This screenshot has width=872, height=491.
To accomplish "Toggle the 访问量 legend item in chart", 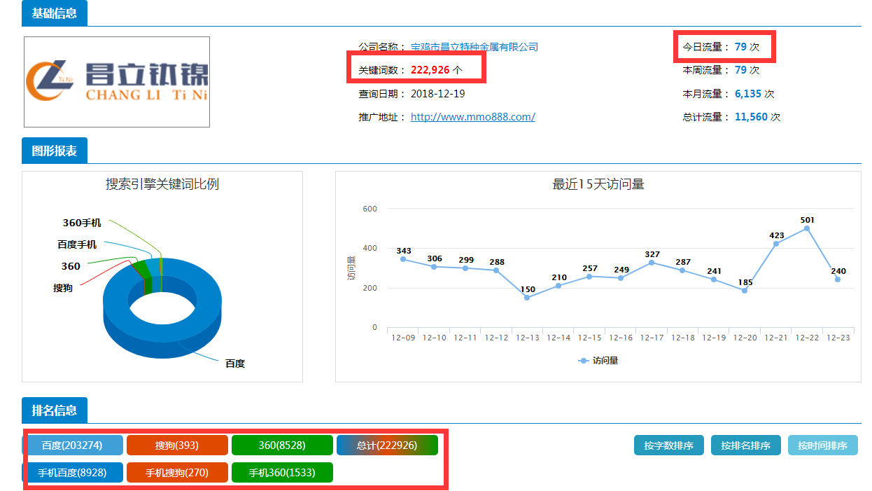I will point(599,361).
